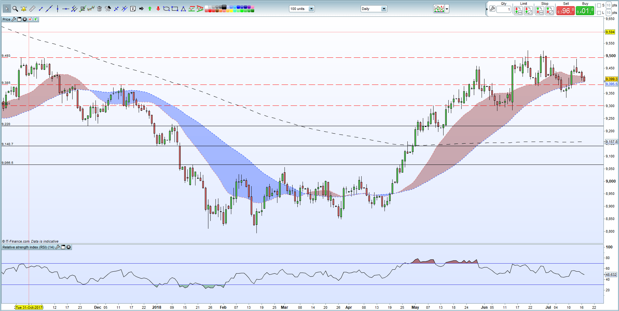Open the hammer and wrench tools icon
The height and width of the screenshot is (311, 619).
[108, 9]
